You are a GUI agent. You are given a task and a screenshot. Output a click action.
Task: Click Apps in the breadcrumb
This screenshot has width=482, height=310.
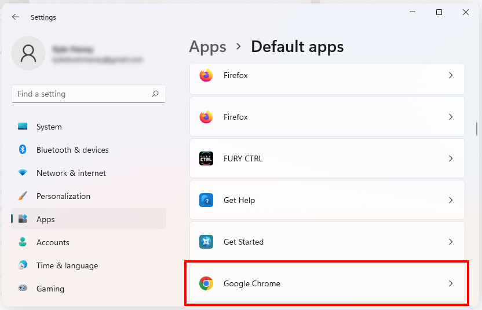pyautogui.click(x=207, y=47)
